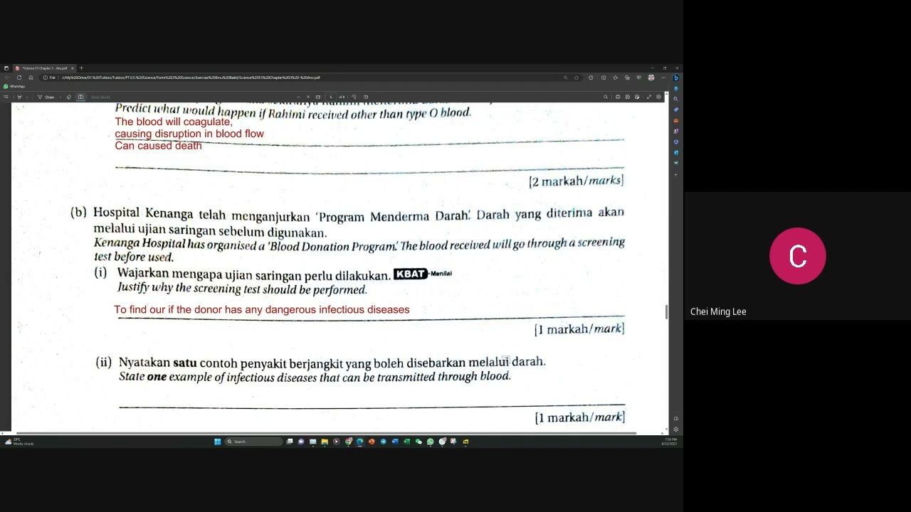Open sidebar notifications bell icon
Image resolution: width=911 pixels, height=512 pixels.
(x=676, y=89)
